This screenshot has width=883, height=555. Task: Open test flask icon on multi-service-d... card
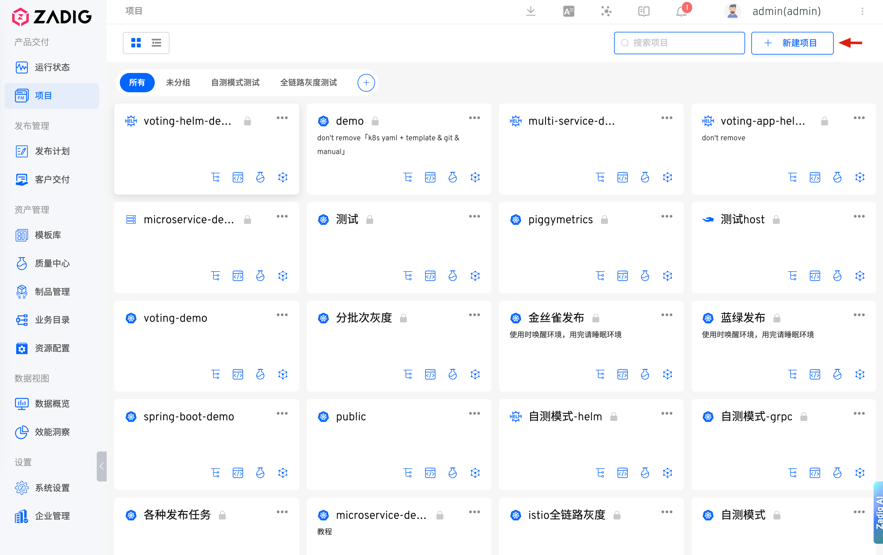pyautogui.click(x=645, y=177)
